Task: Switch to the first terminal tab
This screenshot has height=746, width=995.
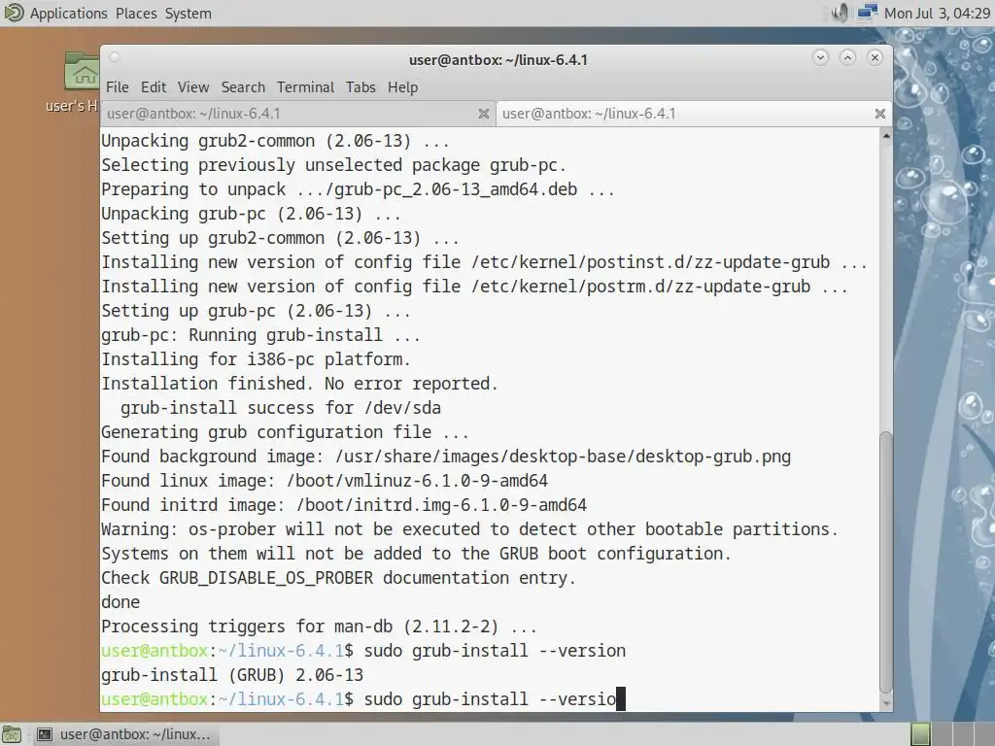Action: (x=297, y=114)
